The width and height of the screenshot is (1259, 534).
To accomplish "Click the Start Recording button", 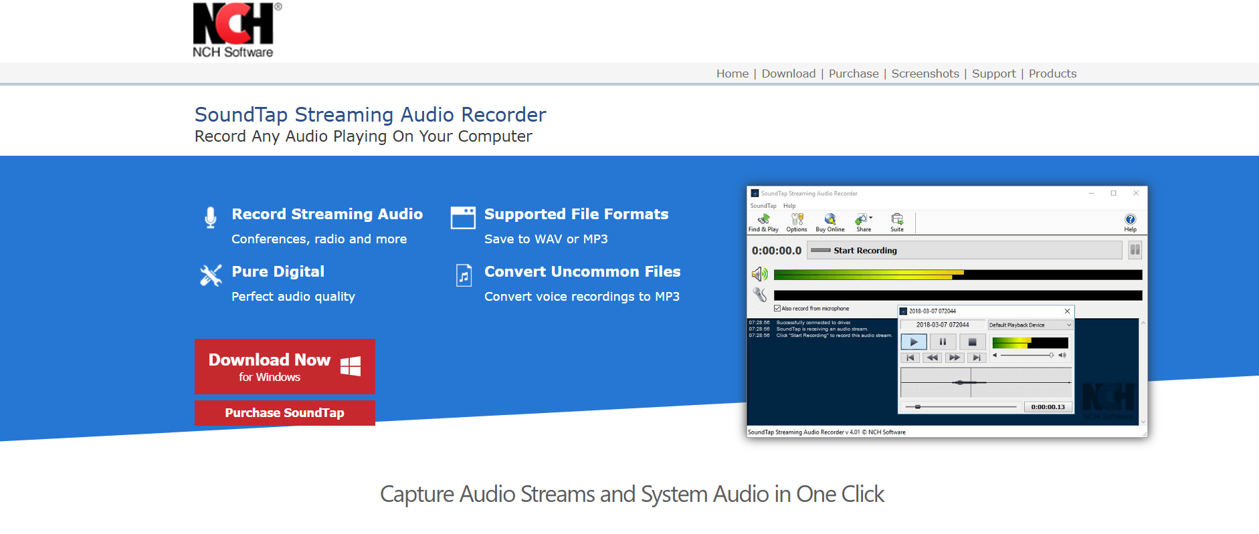I will click(x=965, y=251).
